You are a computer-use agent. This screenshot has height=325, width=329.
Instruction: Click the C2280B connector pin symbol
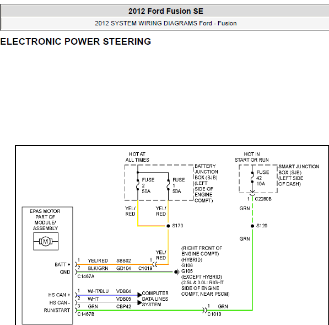(252, 193)
